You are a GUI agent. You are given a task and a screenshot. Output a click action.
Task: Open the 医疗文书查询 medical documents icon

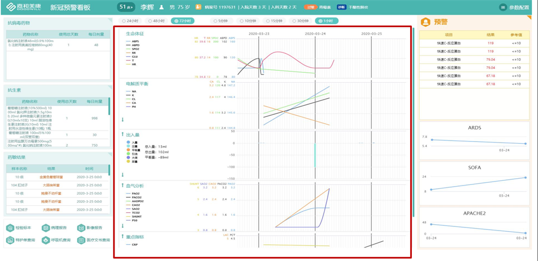81,240
